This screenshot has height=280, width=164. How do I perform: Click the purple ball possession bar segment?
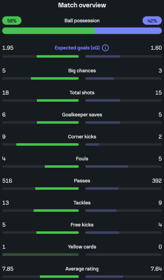(x=128, y=31)
